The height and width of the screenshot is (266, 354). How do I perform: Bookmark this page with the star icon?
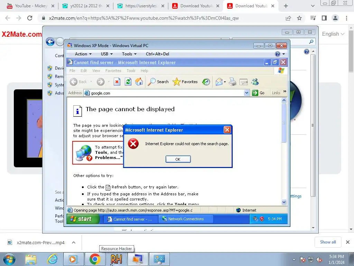pos(299,18)
